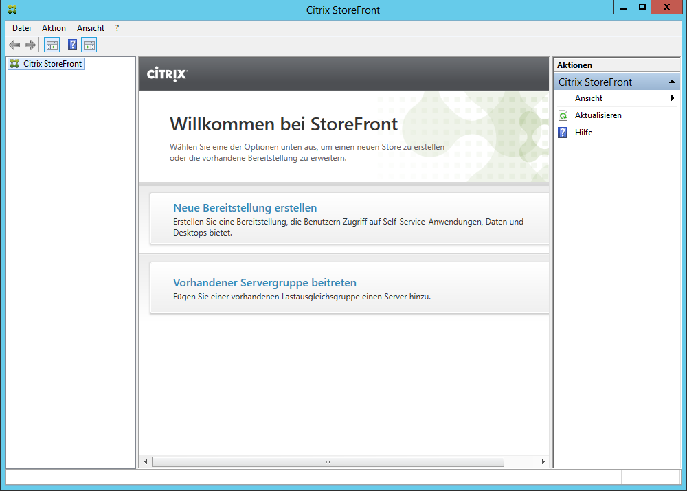The height and width of the screenshot is (491, 687).
Task: Click the Hilfe question mark icon
Action: point(563,133)
